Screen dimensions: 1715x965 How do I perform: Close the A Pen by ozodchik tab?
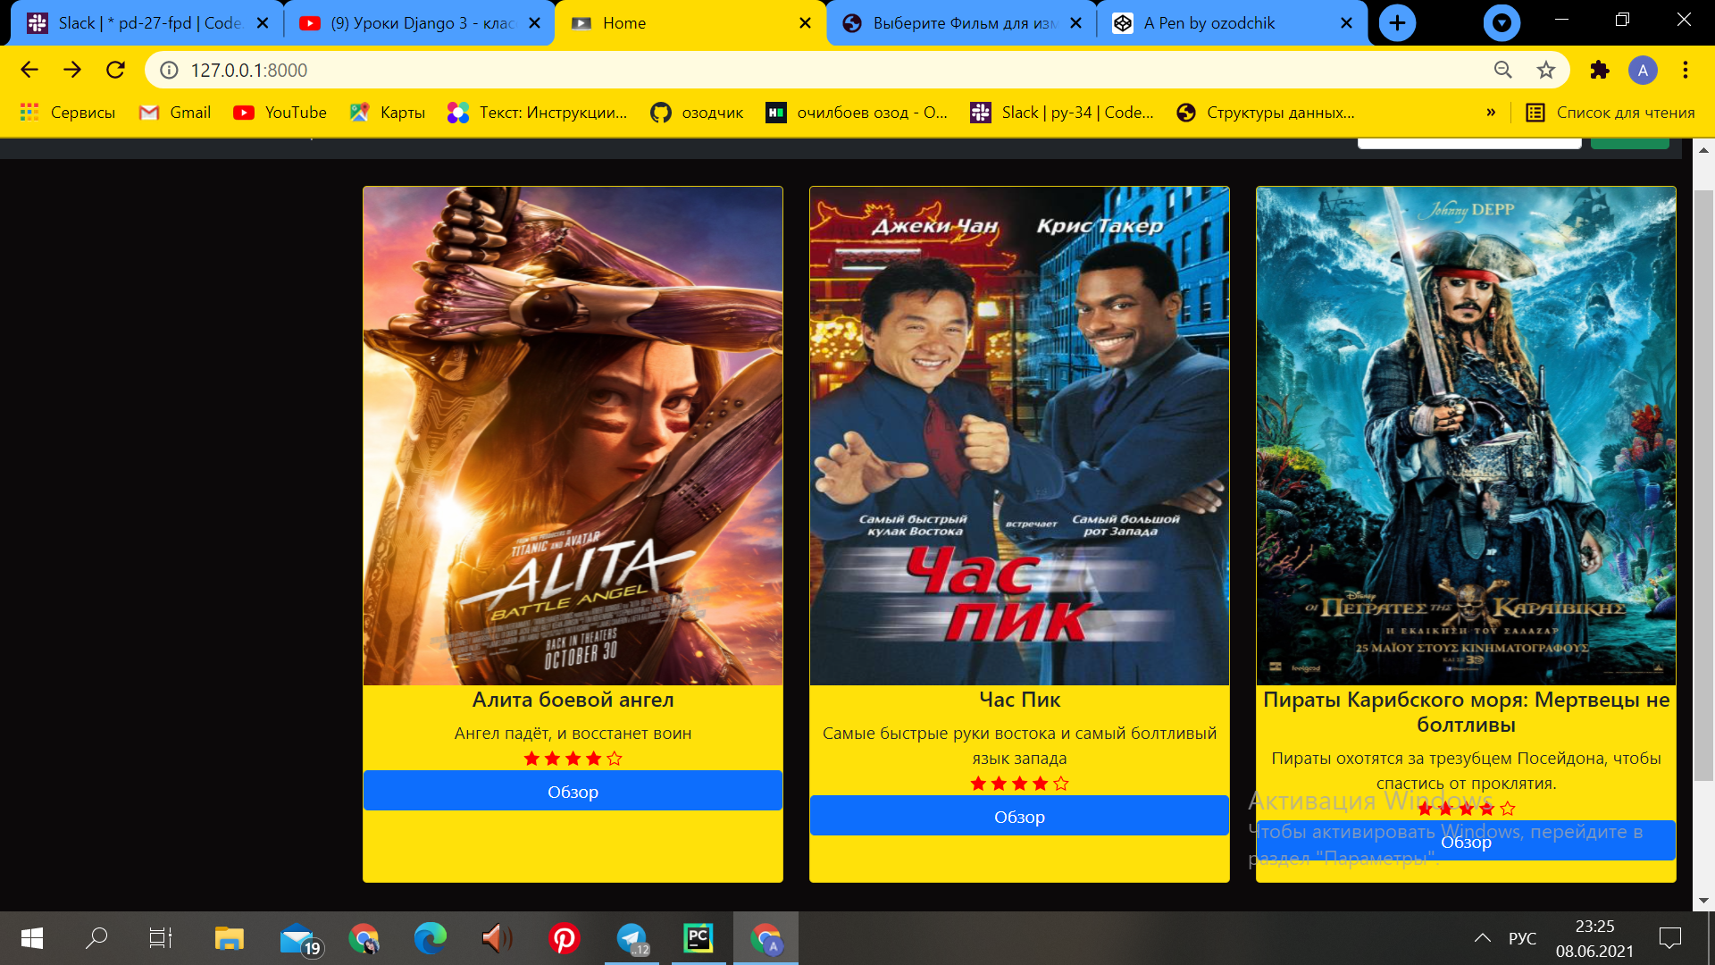click(x=1346, y=23)
